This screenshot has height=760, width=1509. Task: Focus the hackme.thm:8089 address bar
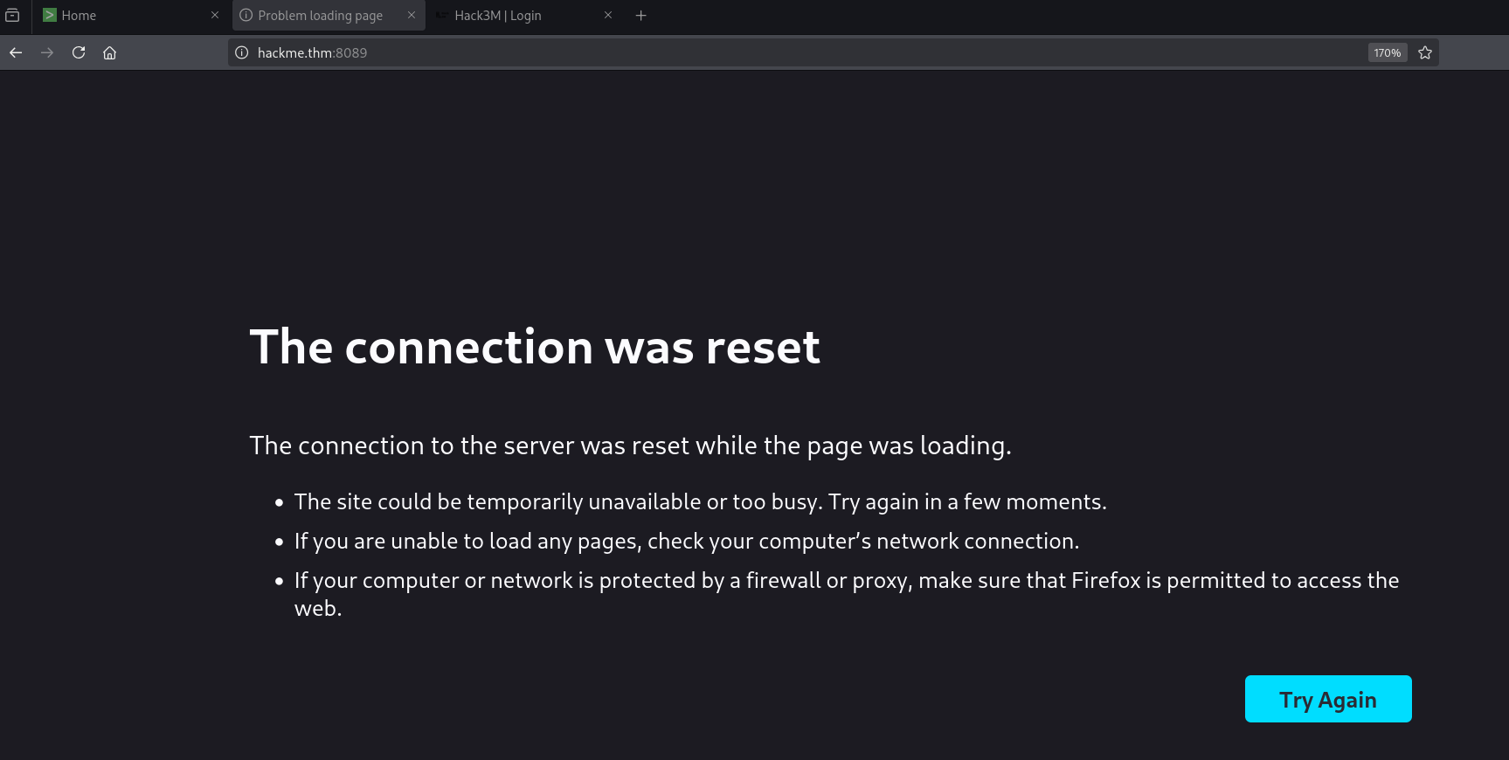(786, 52)
